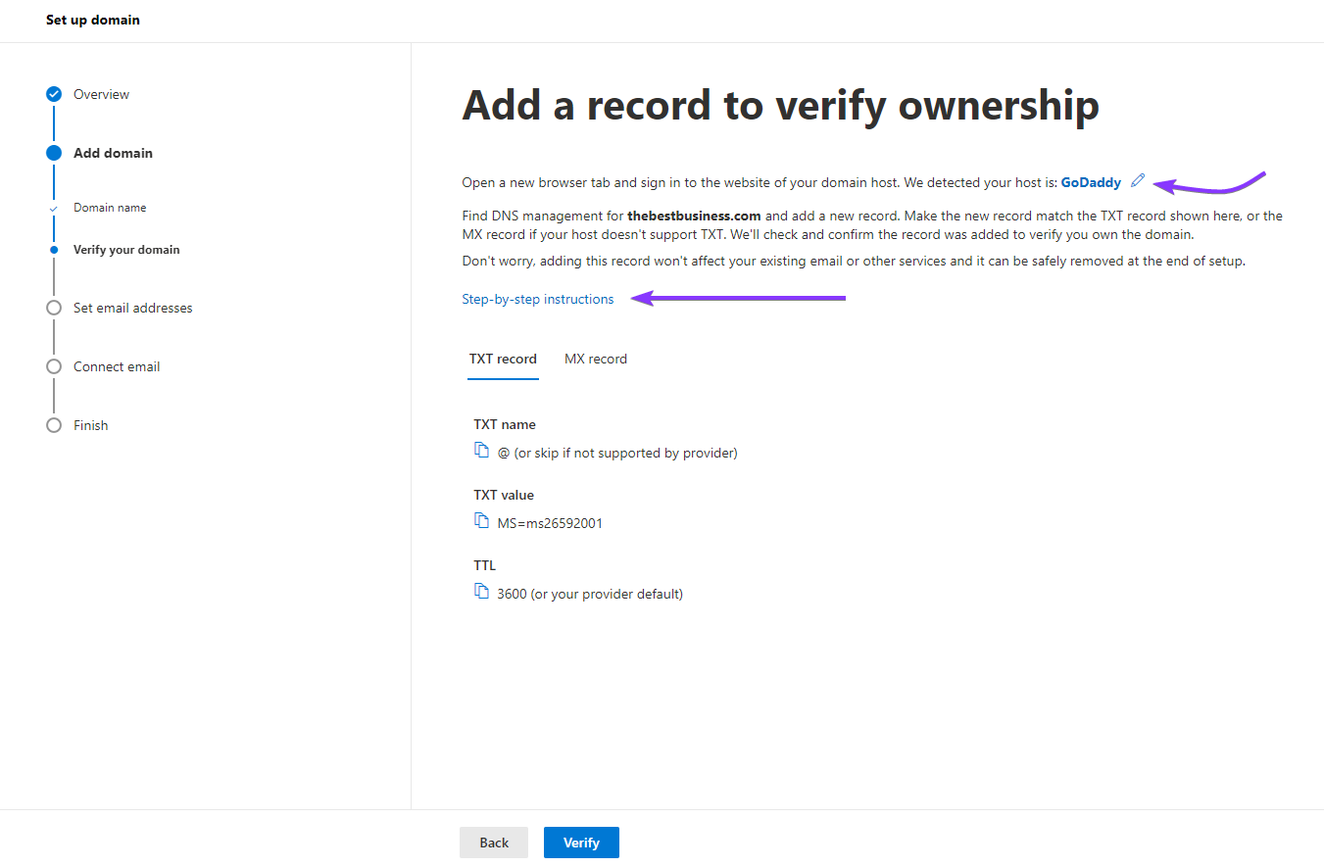The height and width of the screenshot is (867, 1324).
Task: Click the Set email addresses step circle
Action: tap(54, 308)
